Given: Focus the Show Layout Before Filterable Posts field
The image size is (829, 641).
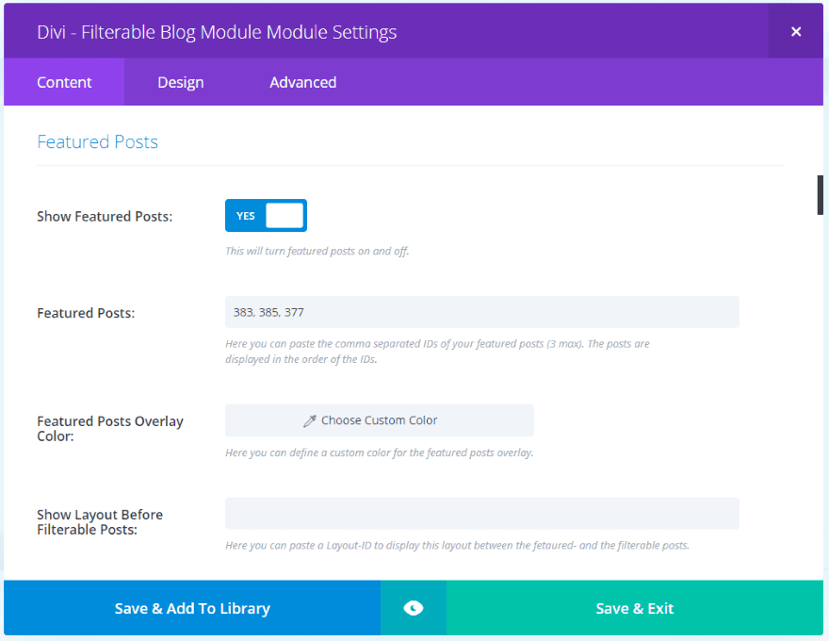Looking at the screenshot, I should coord(481,514).
